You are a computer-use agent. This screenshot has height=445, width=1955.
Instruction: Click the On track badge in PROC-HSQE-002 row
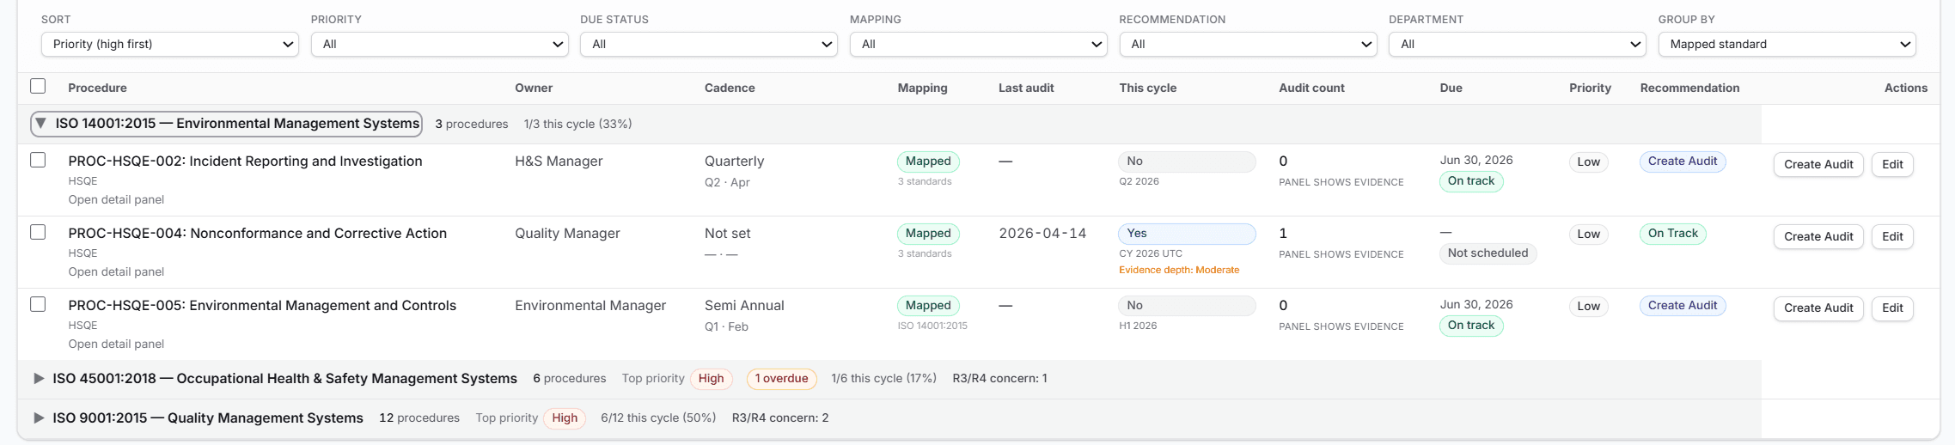coord(1471,181)
